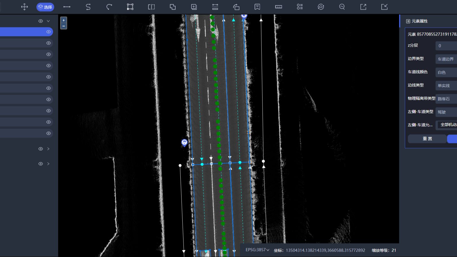Click the split/mirror tool icon
The image size is (457, 257).
[x=152, y=7]
